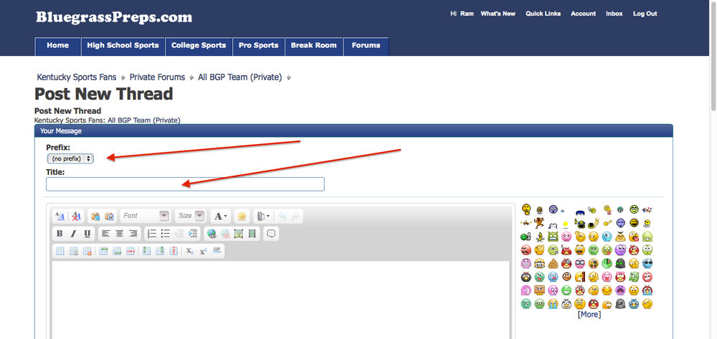The image size is (717, 339).
Task: Open the Account link
Action: (x=583, y=14)
